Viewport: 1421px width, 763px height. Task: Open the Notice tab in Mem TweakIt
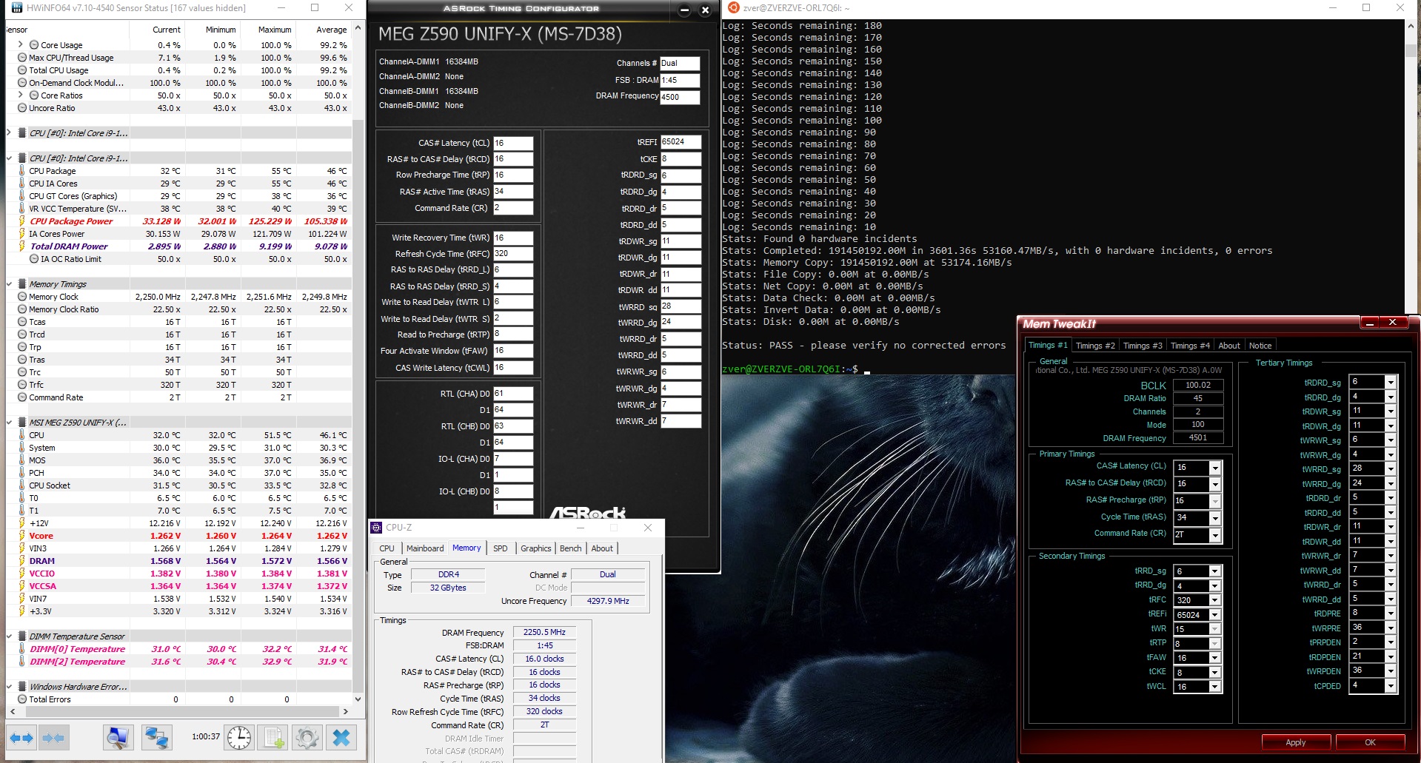pyautogui.click(x=1260, y=346)
